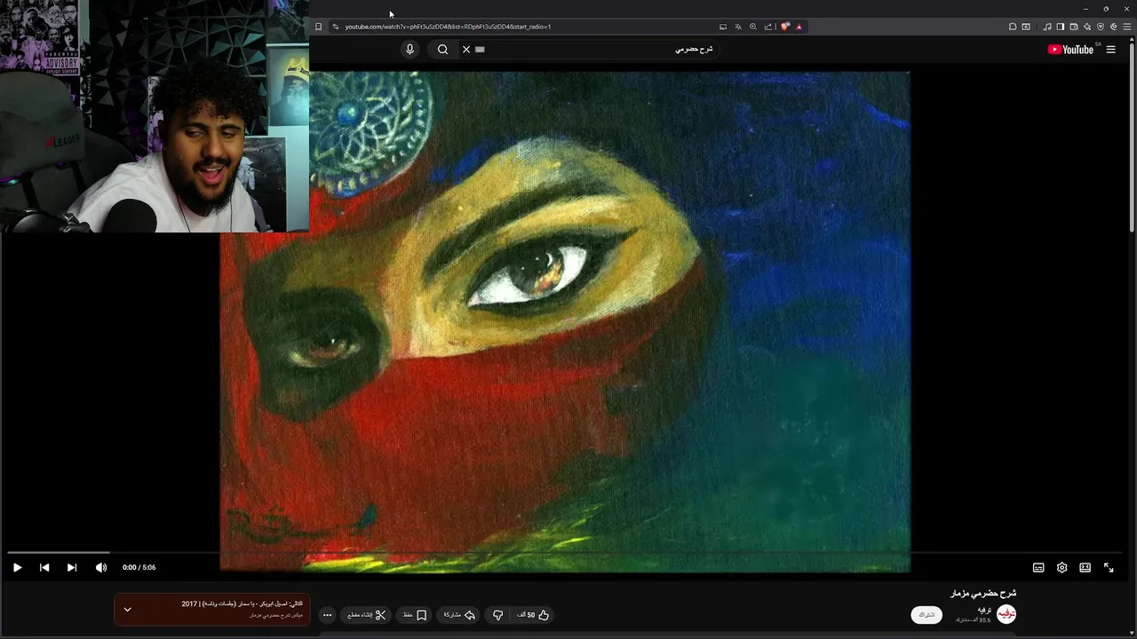Click the video title شرح حضرمي مزمار
1137x639 pixels.
(x=983, y=593)
